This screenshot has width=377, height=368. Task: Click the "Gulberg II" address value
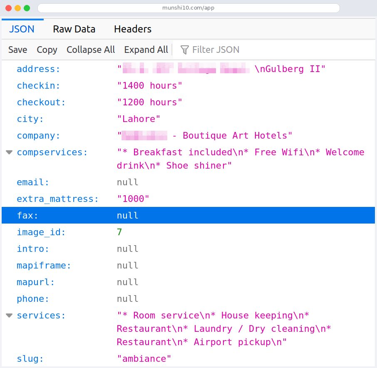(x=221, y=69)
